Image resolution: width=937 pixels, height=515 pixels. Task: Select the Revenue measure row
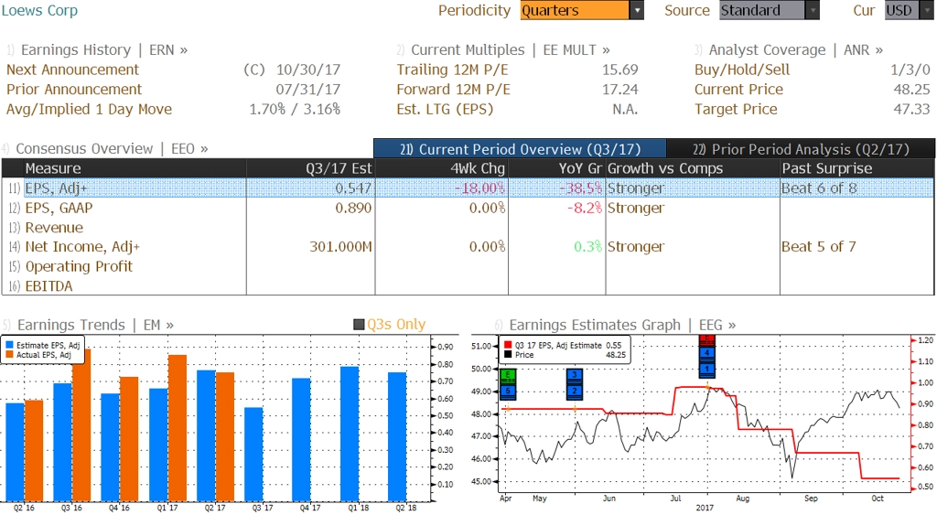[468, 227]
